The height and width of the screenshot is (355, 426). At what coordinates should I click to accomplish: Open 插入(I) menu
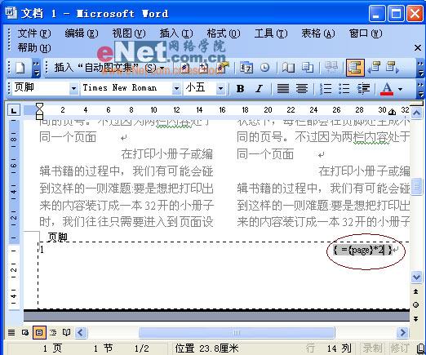pyautogui.click(x=176, y=33)
